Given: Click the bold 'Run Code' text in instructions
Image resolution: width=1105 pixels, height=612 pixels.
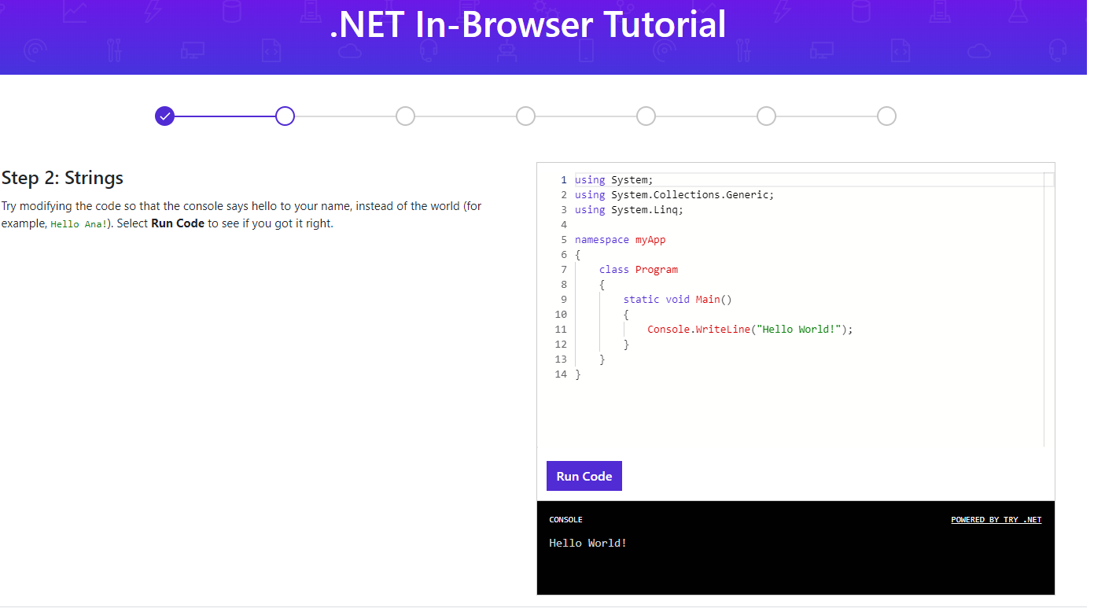Looking at the screenshot, I should click(178, 223).
